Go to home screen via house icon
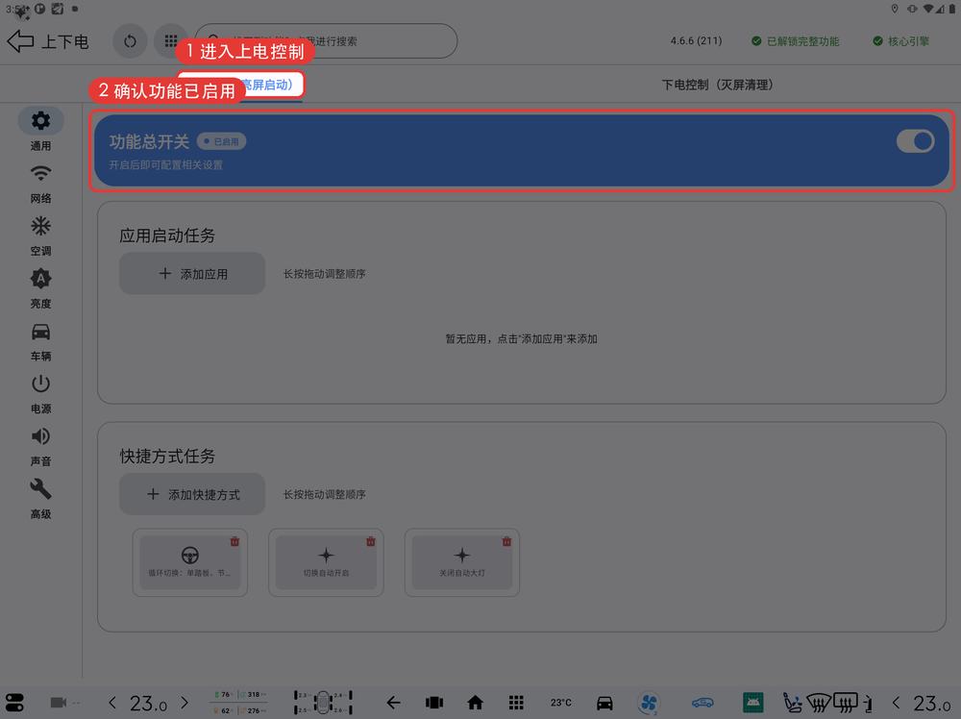 pyautogui.click(x=475, y=703)
